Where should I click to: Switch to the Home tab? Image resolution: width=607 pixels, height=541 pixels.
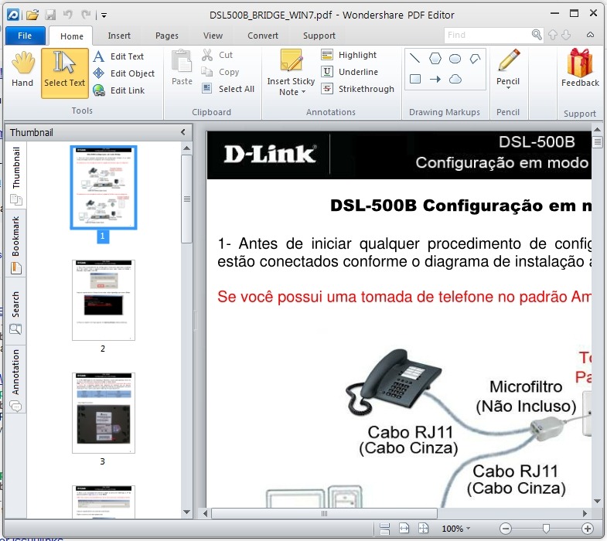[x=72, y=36]
